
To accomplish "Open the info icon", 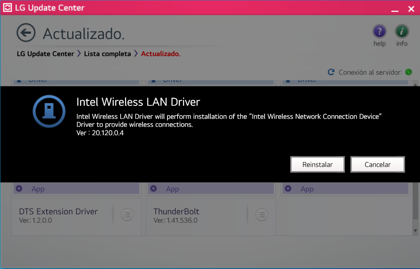I will [x=402, y=32].
